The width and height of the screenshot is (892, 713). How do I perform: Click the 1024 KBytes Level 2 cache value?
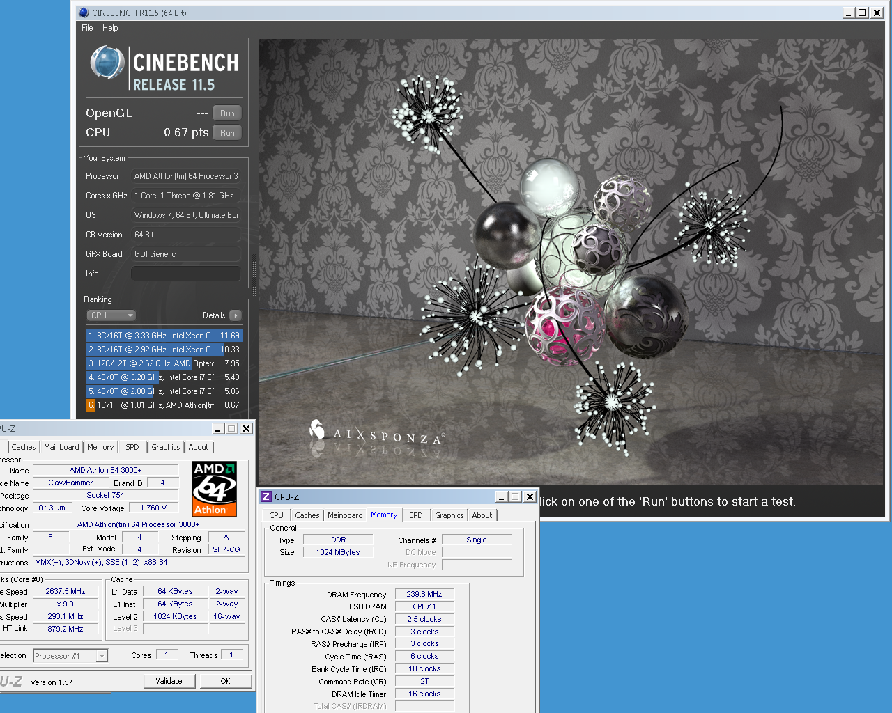pos(175,616)
